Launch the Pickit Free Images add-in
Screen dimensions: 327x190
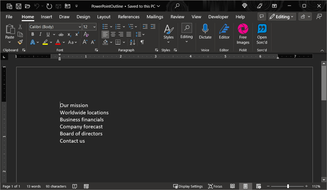(x=243, y=34)
